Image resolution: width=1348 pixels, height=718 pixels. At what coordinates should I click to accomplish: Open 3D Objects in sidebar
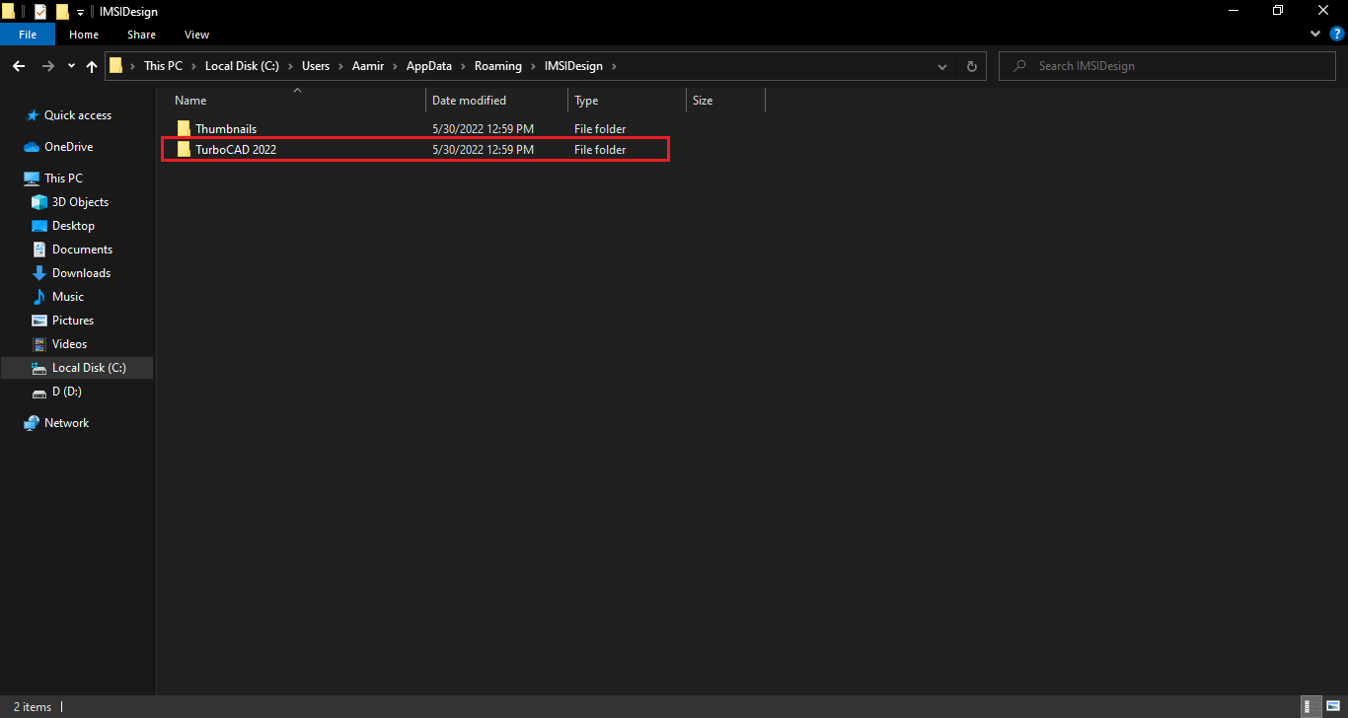tap(80, 202)
